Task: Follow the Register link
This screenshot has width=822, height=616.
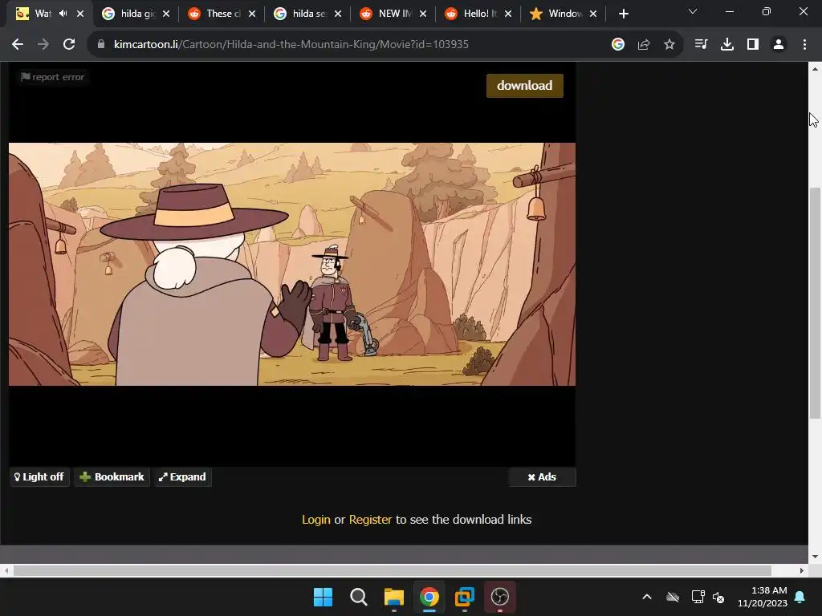Action: (x=370, y=520)
